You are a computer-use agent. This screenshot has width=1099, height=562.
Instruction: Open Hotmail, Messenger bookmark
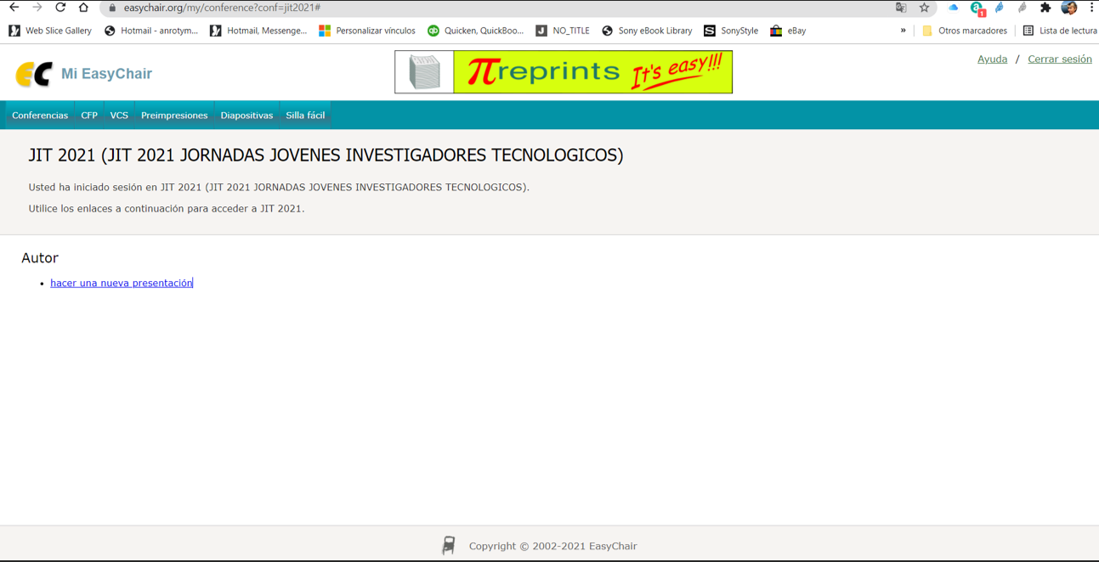click(258, 31)
